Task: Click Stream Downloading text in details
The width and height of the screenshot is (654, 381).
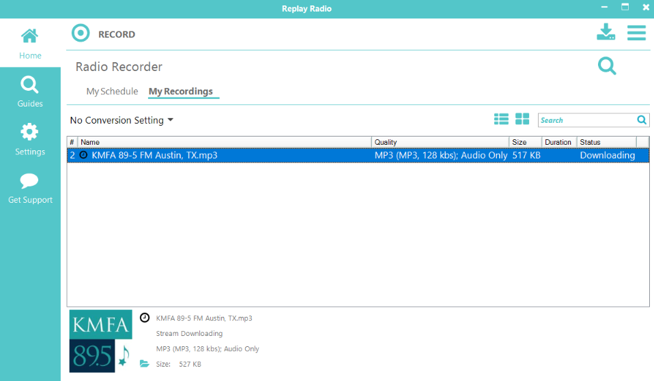Action: click(189, 333)
